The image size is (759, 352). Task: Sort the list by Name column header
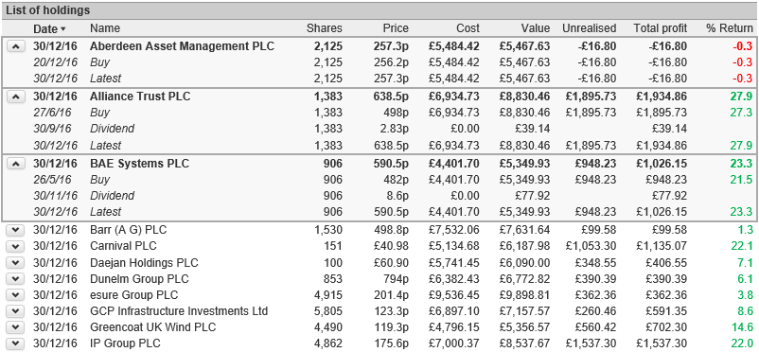(105, 28)
